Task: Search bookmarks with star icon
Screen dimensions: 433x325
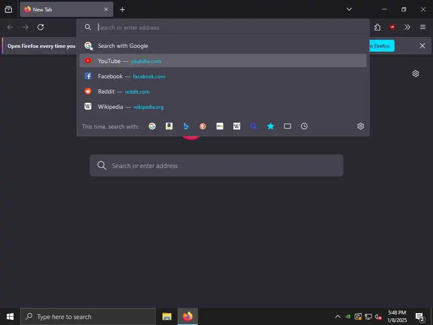Action: click(x=270, y=126)
